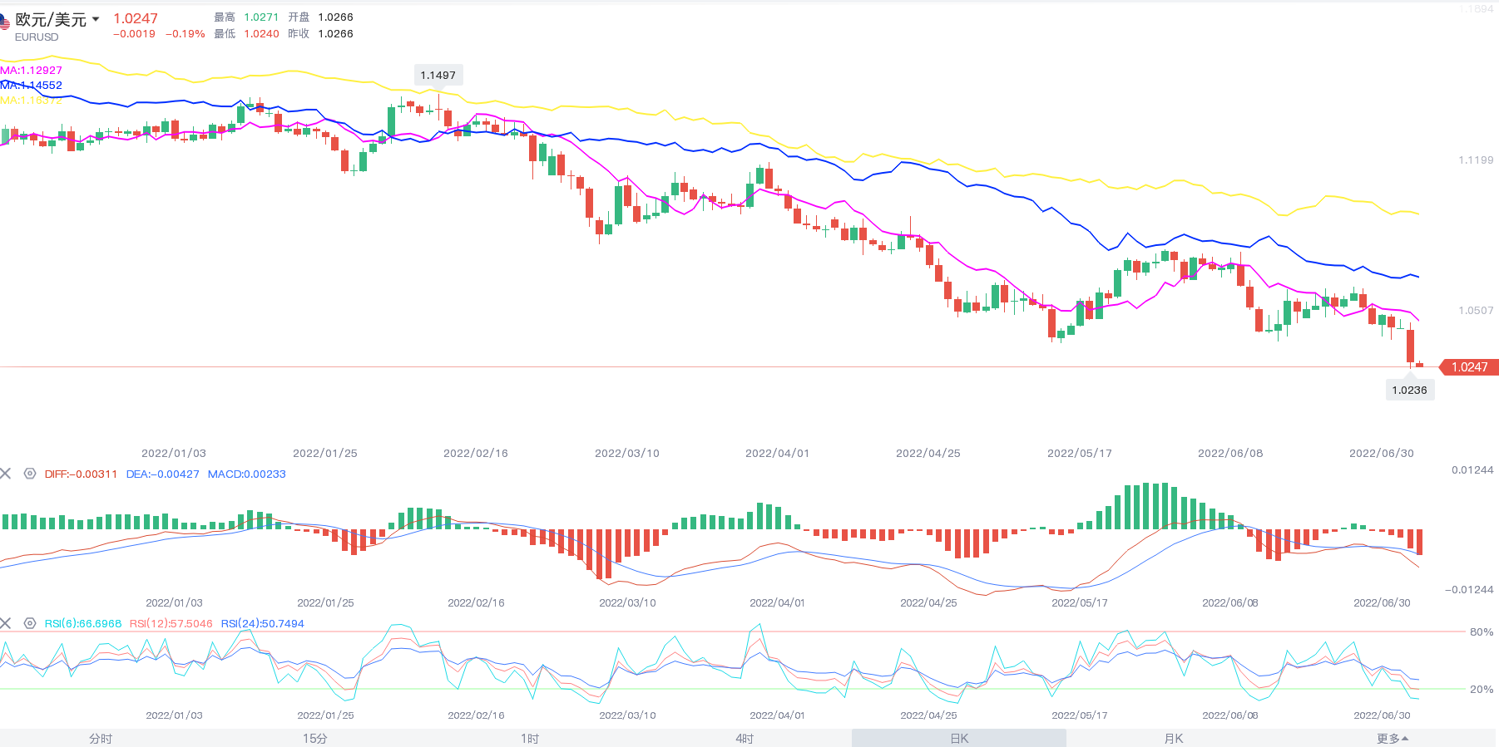Screen dimensions: 1499x747
Task: Click the EUR/USD flag icon
Action: [4, 22]
